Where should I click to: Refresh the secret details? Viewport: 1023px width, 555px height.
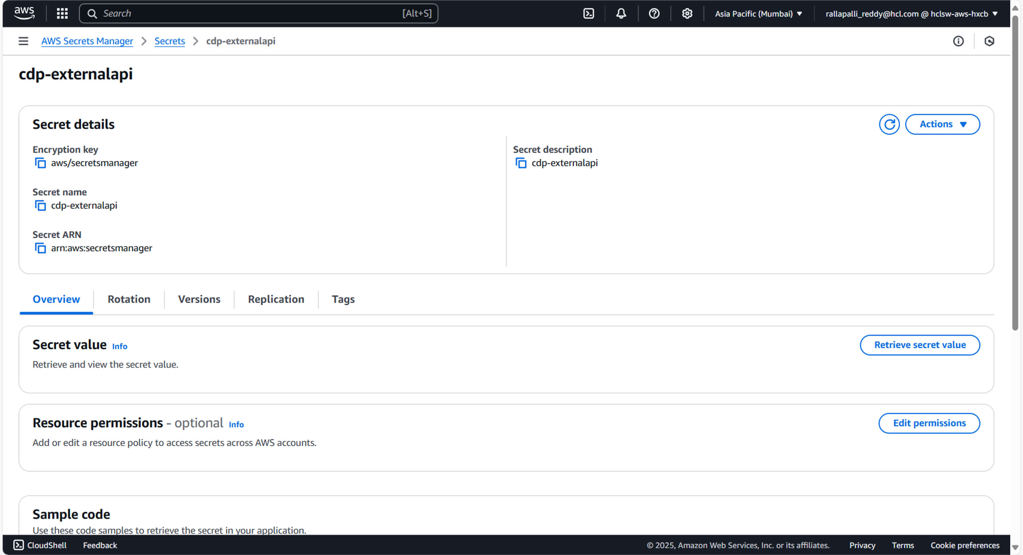coord(889,125)
